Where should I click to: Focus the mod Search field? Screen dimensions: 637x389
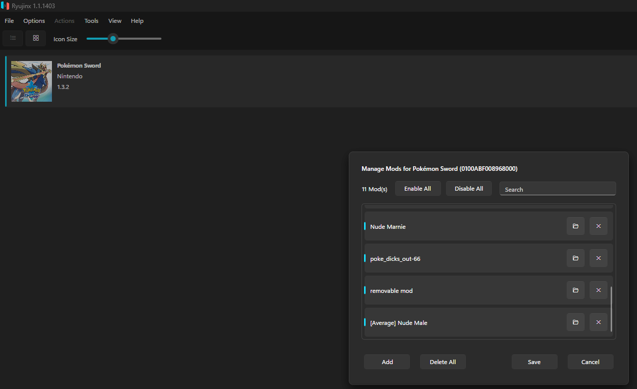click(x=558, y=189)
